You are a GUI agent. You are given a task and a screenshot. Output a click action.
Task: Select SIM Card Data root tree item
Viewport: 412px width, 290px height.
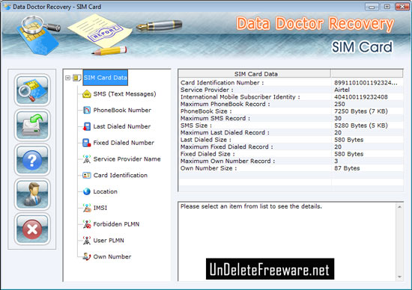click(105, 78)
